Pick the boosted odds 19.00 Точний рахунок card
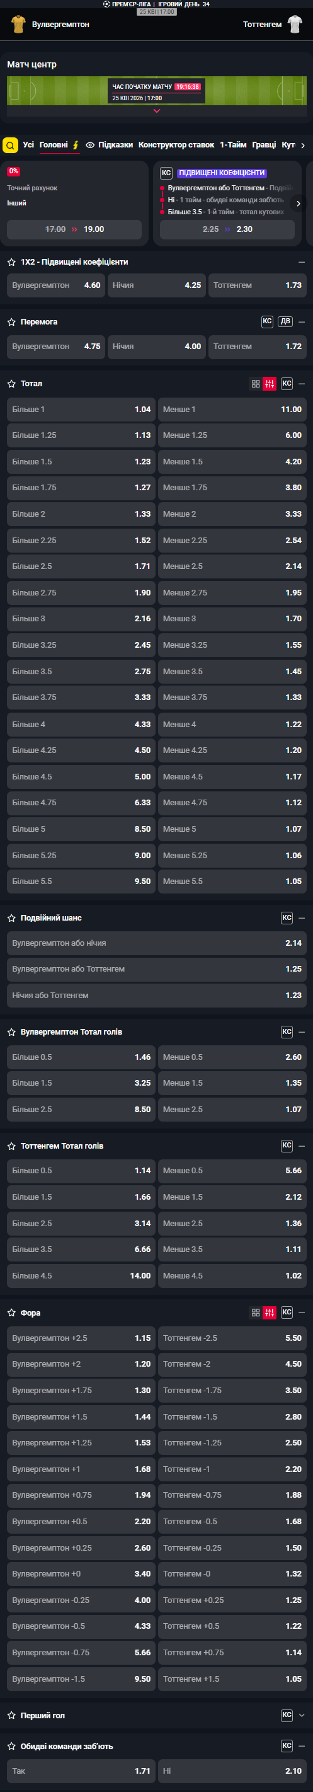 (x=74, y=229)
